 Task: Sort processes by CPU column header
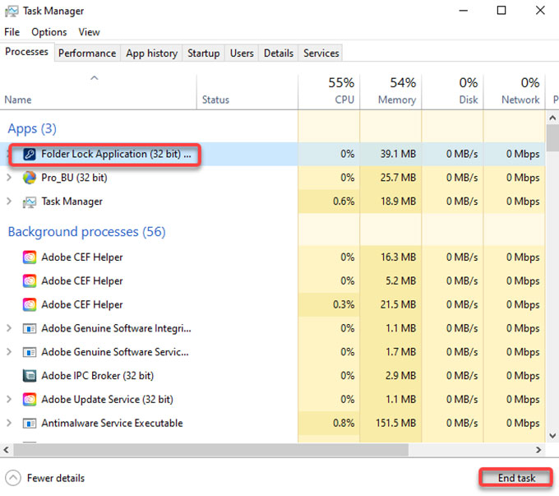click(x=329, y=91)
